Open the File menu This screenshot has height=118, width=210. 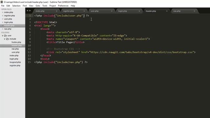3,6
